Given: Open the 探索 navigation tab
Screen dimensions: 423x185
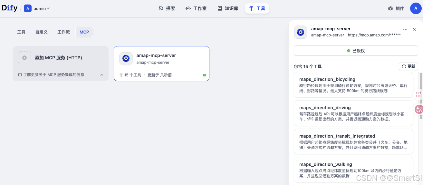Looking at the screenshot, I should (x=167, y=8).
